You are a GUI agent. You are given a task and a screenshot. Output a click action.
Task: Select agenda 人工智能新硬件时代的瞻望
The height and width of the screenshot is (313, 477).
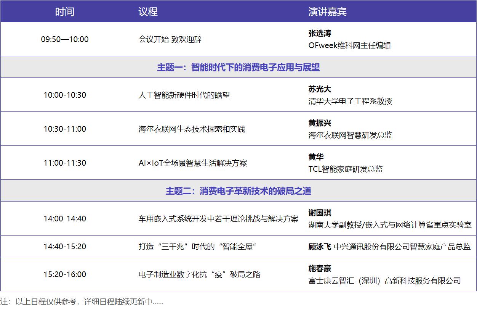pyautogui.click(x=184, y=95)
